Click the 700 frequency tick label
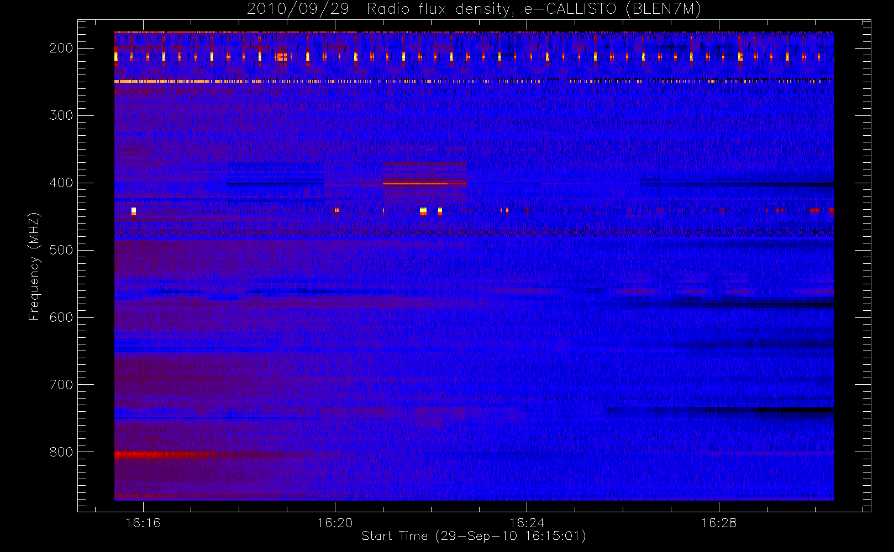894x552 pixels. (x=61, y=385)
